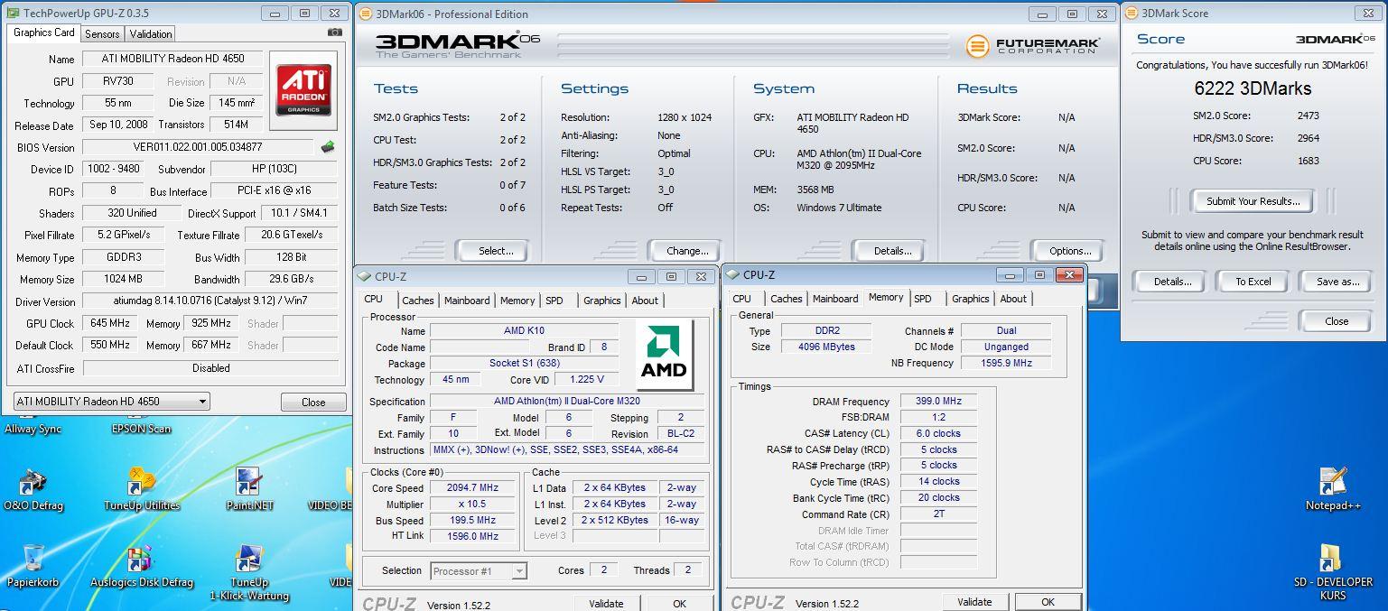The height and width of the screenshot is (611, 1388).
Task: Click the Futuremark Corporation logo
Action: (x=1033, y=46)
